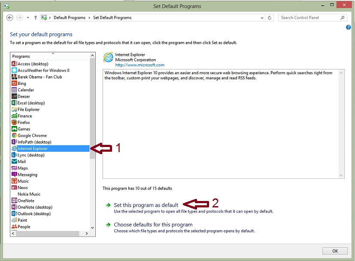Viewport: 355px width, 261px height.
Task: Click the Programs column header to sort
Action: (50, 56)
